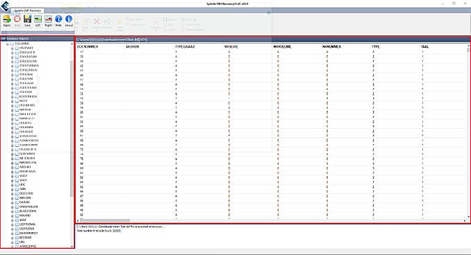This screenshot has height=255, width=471.
Task: Click the Open file toolbar icon
Action: (7, 21)
